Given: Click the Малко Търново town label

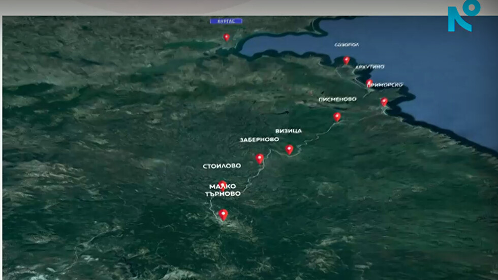Looking at the screenshot, I should 222,190.
